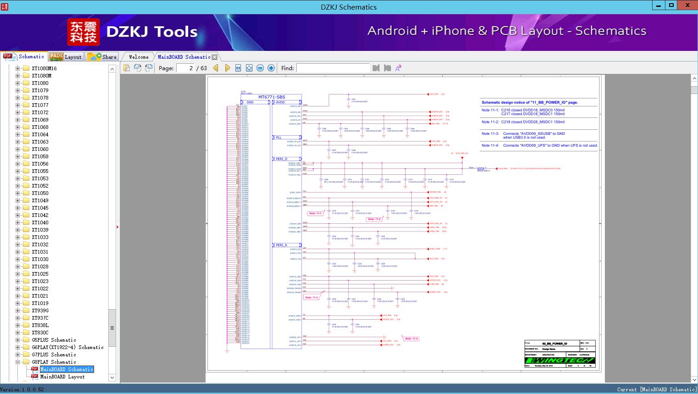
Task: Fit the whole page in view
Action: point(249,68)
